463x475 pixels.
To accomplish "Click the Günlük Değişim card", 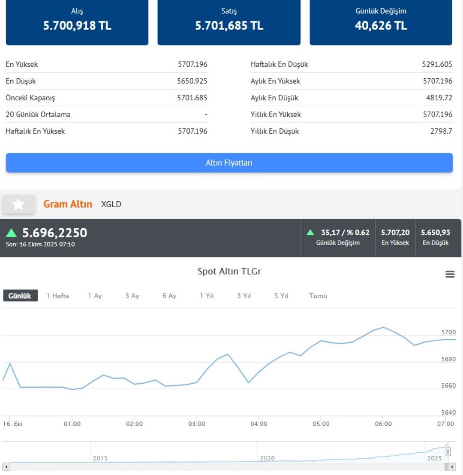I will (381, 21).
